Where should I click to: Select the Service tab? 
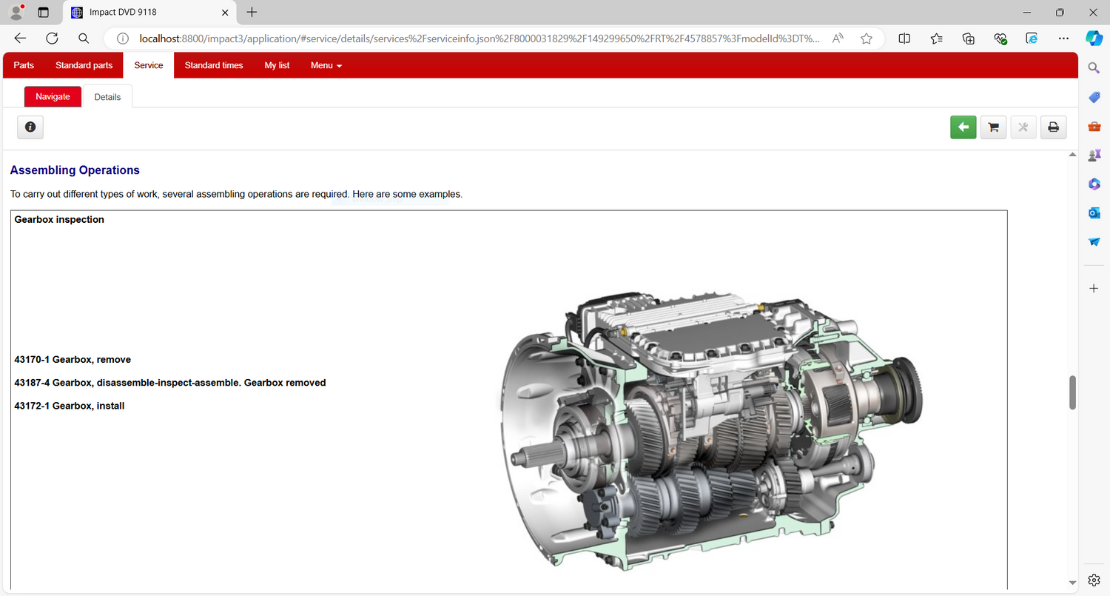pyautogui.click(x=149, y=65)
